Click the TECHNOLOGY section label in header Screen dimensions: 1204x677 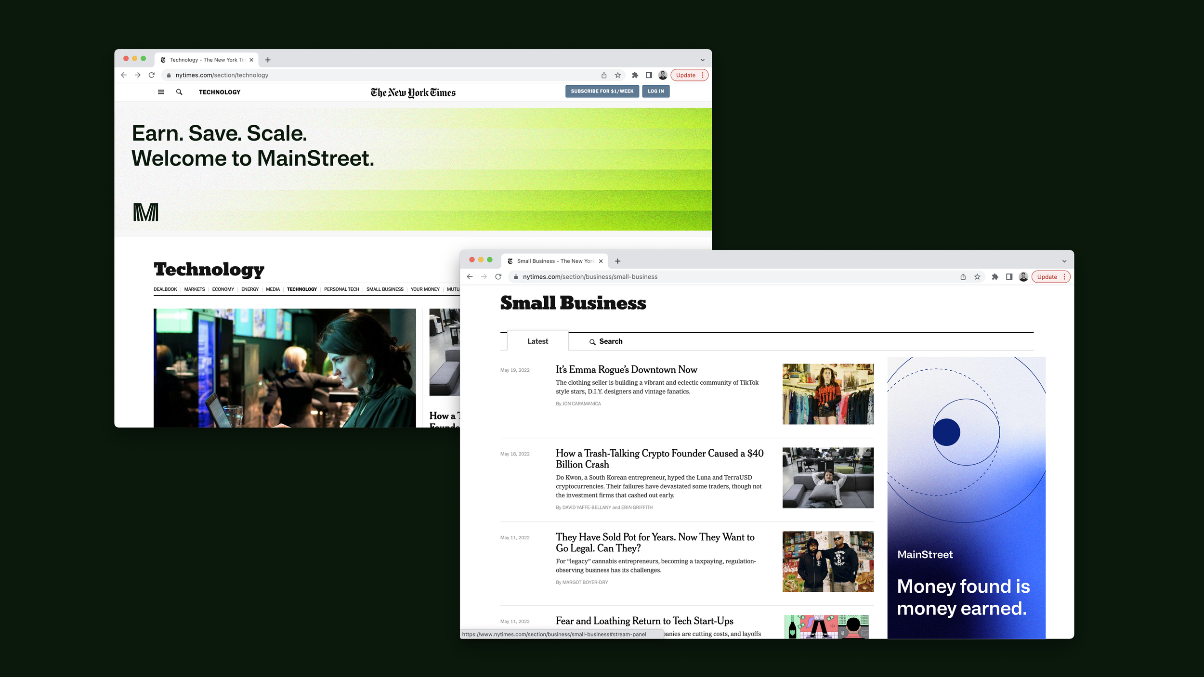(220, 92)
